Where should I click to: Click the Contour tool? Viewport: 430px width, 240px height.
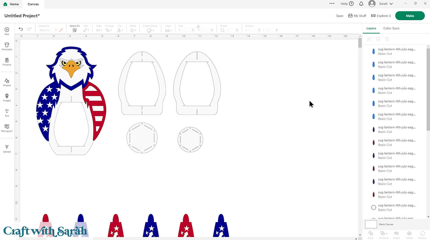click(x=422, y=235)
